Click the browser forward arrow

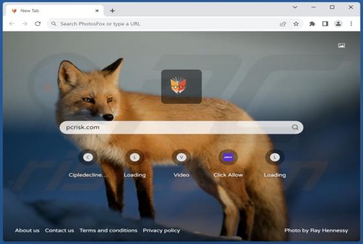point(25,23)
